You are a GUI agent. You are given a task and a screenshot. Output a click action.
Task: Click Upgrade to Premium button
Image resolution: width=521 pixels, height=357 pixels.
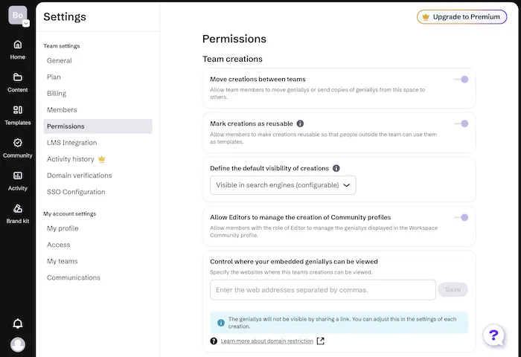pos(462,17)
